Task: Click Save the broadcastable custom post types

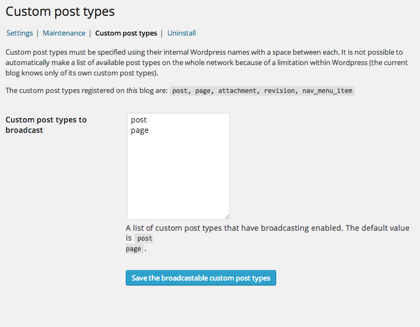Action: (201, 278)
